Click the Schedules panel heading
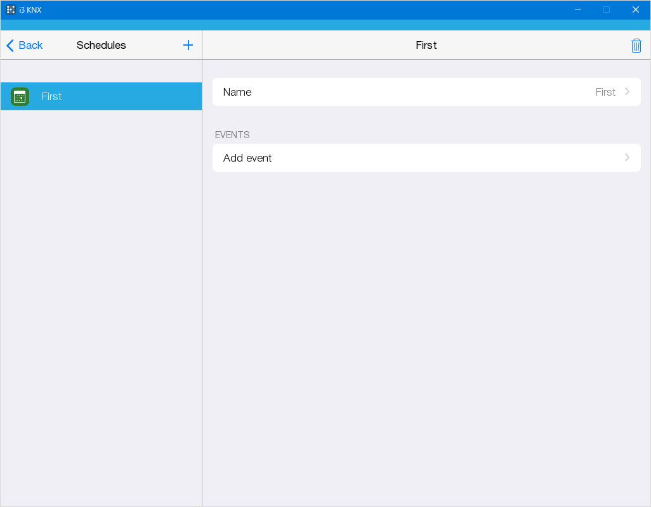 point(102,46)
